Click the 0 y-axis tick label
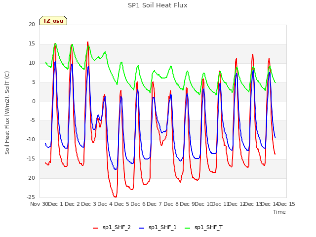 (x=34, y=102)
